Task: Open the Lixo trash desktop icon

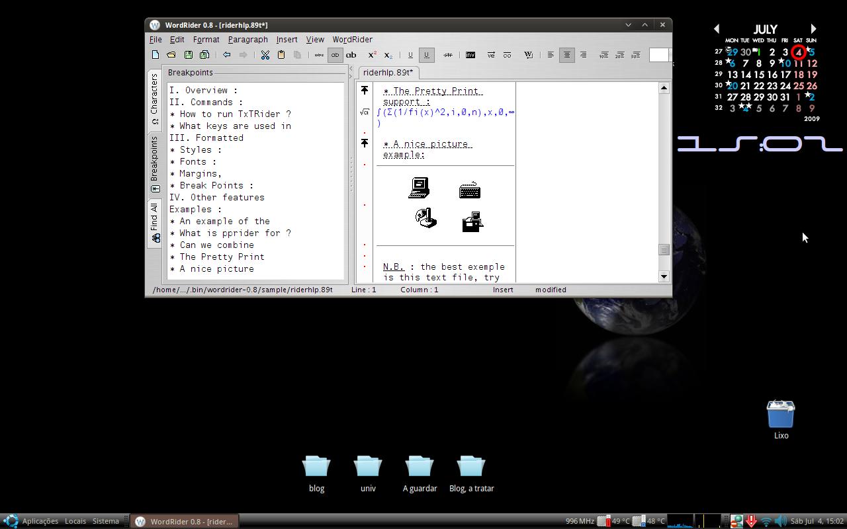Action: coord(781,419)
